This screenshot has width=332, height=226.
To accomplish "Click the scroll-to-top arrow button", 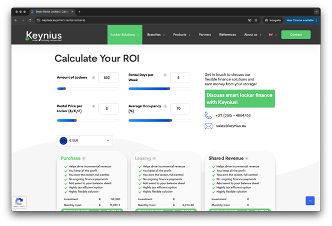I will point(310,201).
